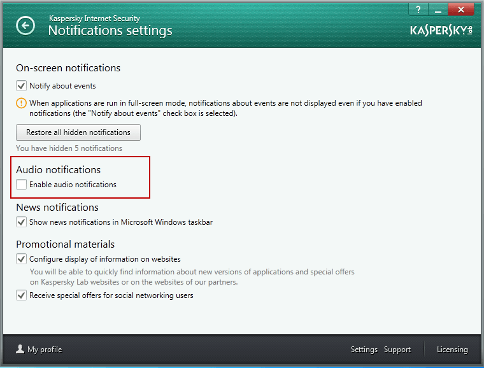Click 'You have hidden 5 notifications' text

click(69, 148)
